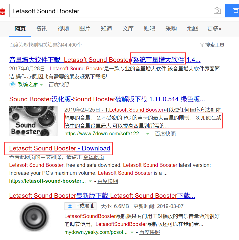Click the search filter funnel icon
The image size is (239, 240).
click(202, 45)
